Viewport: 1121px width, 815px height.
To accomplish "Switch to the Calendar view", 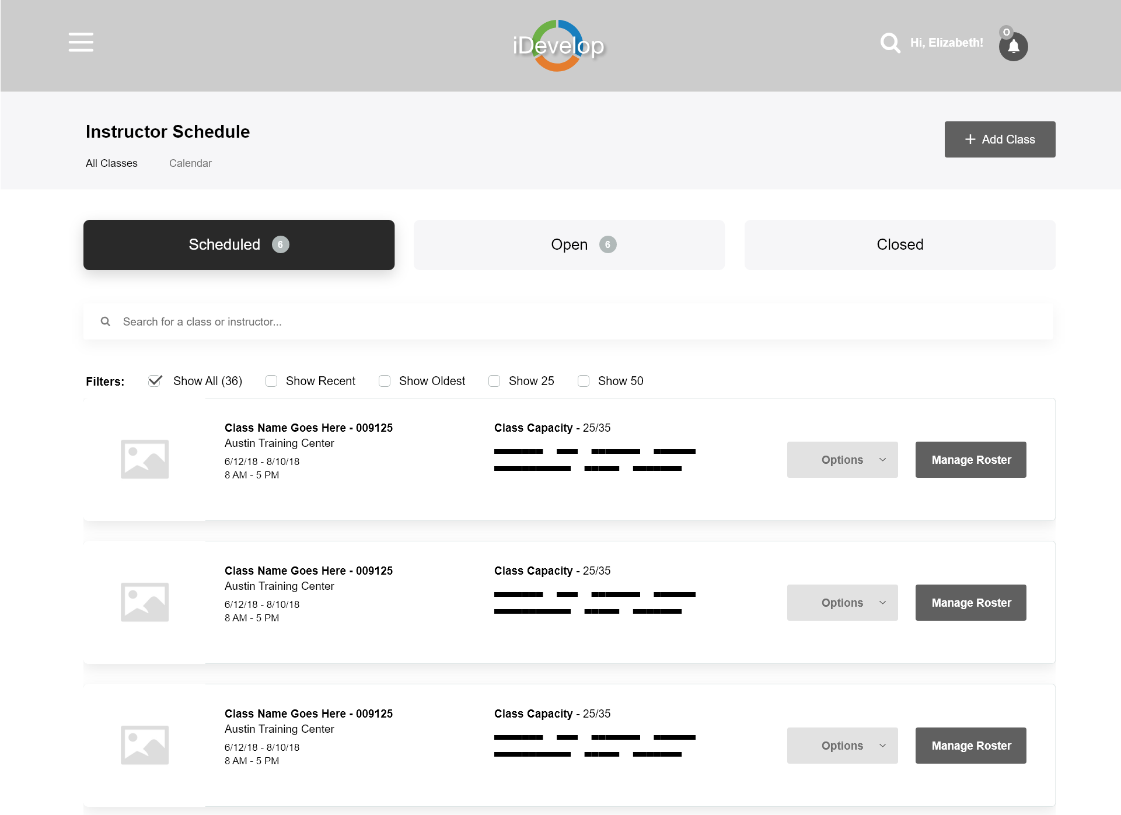I will coord(190,163).
